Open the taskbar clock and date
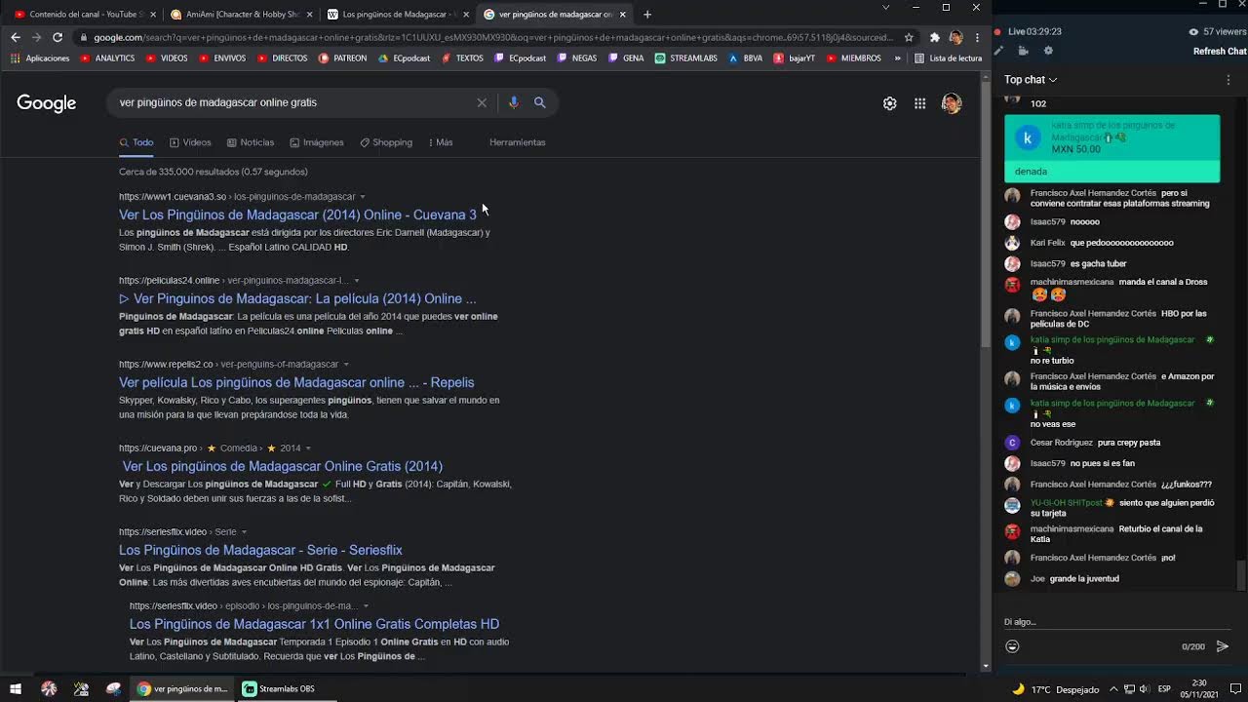 pos(1198,688)
